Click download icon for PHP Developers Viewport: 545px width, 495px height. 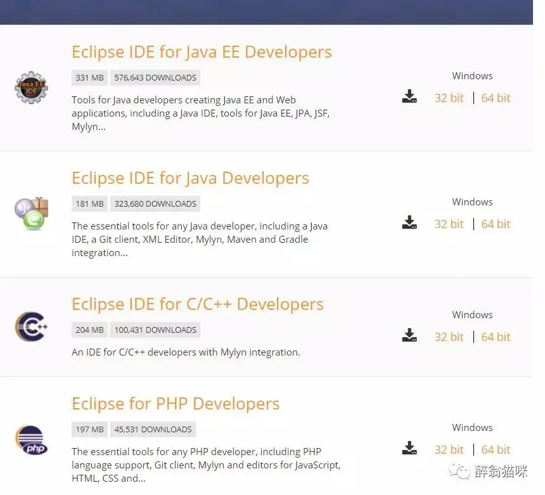coord(409,448)
